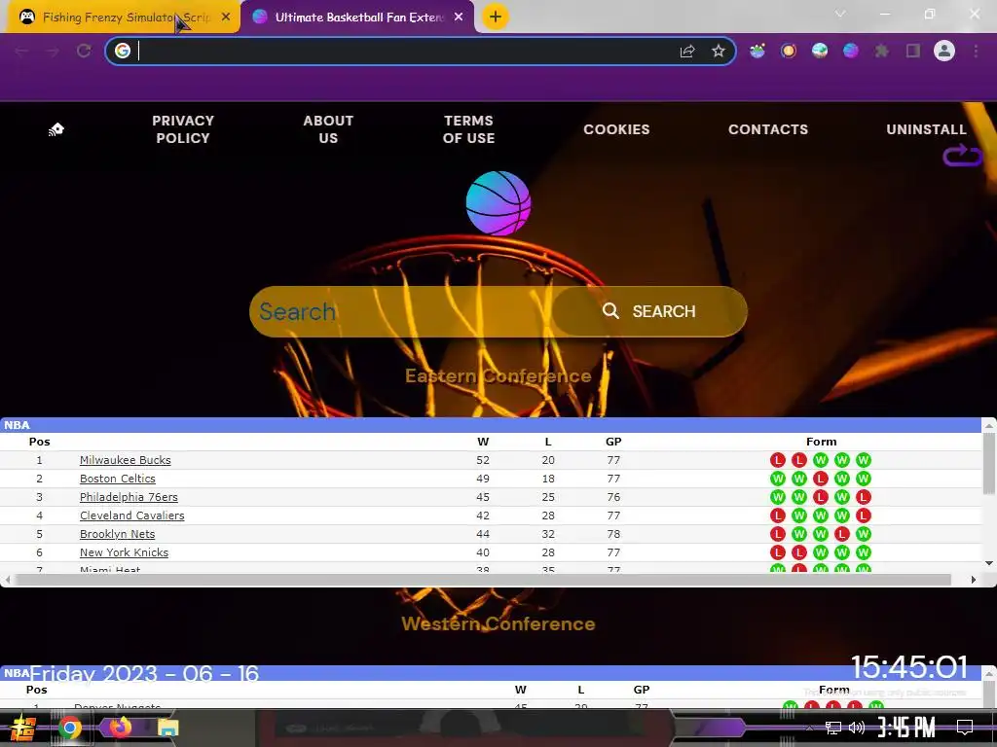Click the network icon in the system tray

coord(833,728)
